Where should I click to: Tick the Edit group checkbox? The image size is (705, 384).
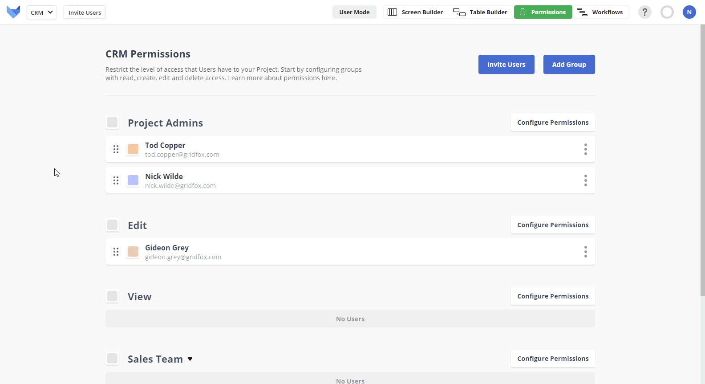[x=112, y=225]
